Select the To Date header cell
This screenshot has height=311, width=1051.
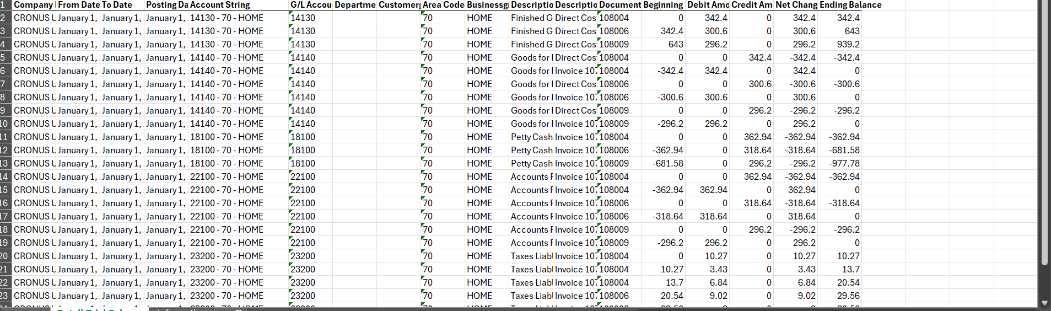click(x=122, y=5)
